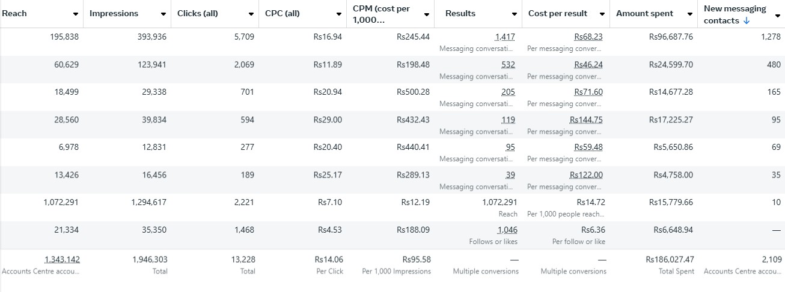Open the Clicks (all) column dropdown arrow
The height and width of the screenshot is (292, 785).
pyautogui.click(x=251, y=14)
